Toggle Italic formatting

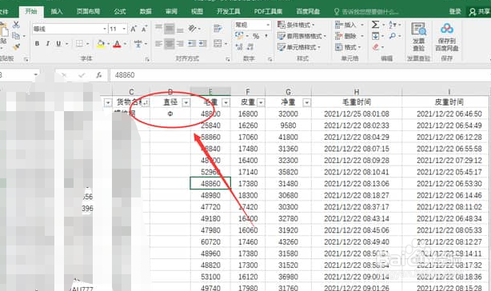coord(48,43)
